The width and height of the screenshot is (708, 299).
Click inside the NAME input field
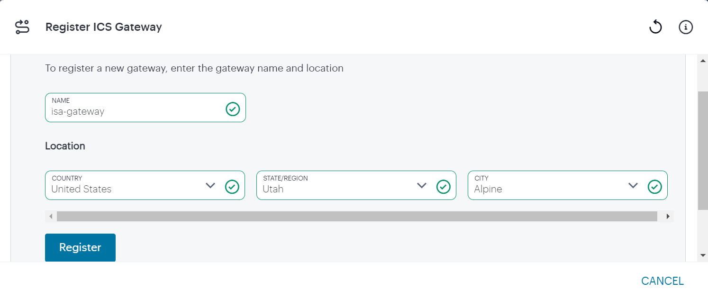click(133, 111)
